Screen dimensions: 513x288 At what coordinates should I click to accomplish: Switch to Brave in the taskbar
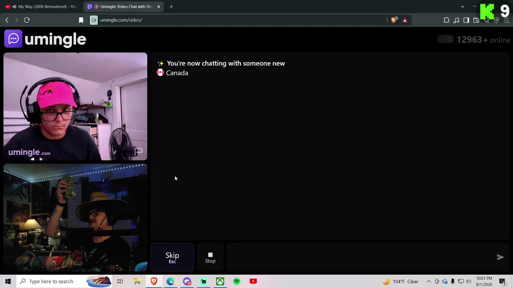154,281
